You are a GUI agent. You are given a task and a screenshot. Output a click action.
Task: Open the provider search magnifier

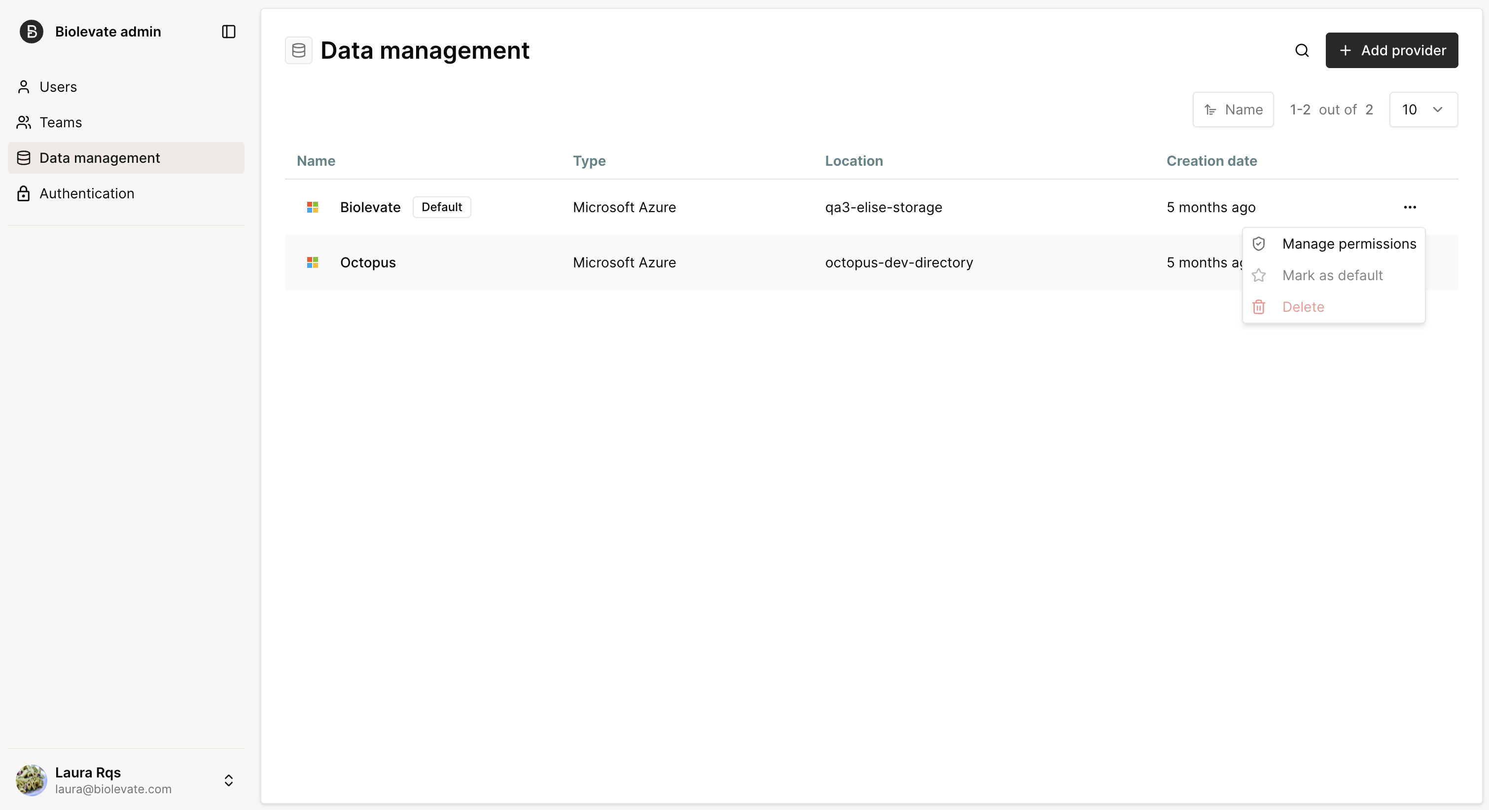[x=1302, y=50]
